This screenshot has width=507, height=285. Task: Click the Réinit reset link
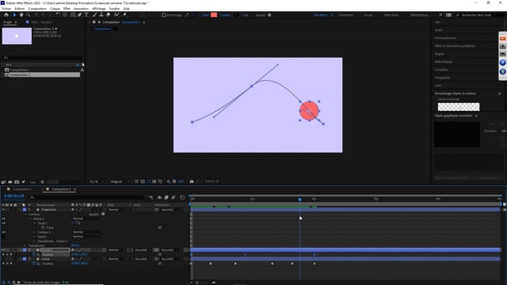(75, 245)
